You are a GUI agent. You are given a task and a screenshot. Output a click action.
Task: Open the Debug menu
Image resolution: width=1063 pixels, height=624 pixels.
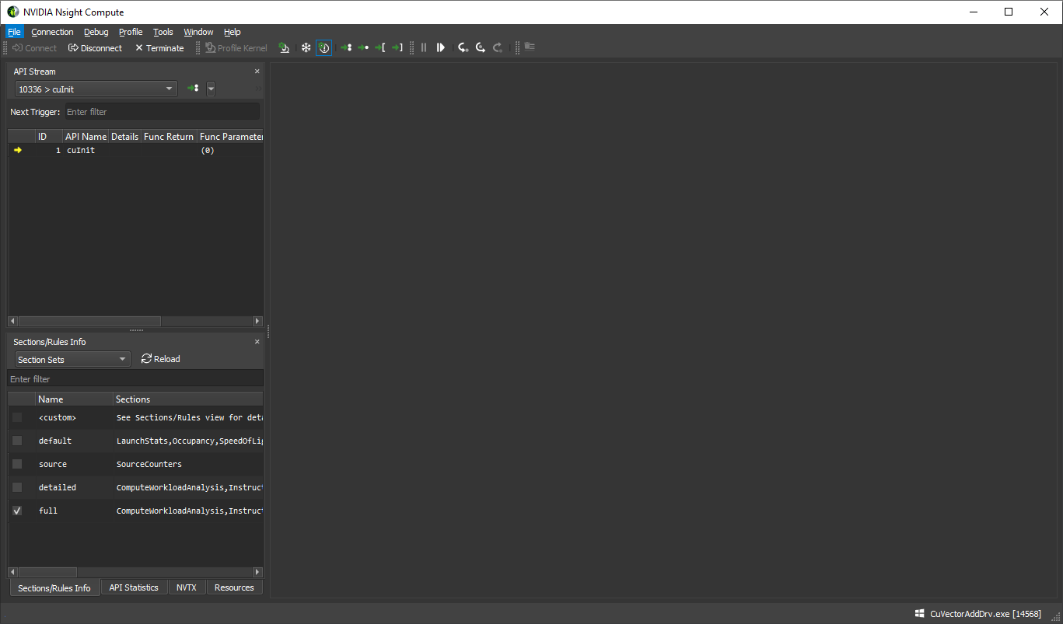pyautogui.click(x=96, y=32)
